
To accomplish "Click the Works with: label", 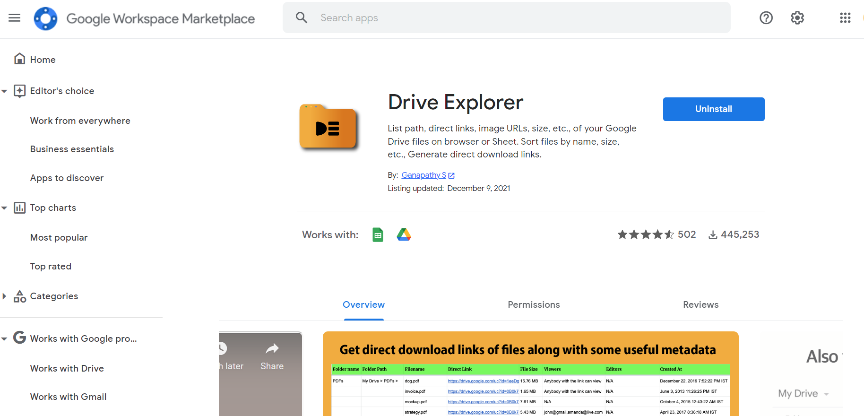I will coord(330,235).
